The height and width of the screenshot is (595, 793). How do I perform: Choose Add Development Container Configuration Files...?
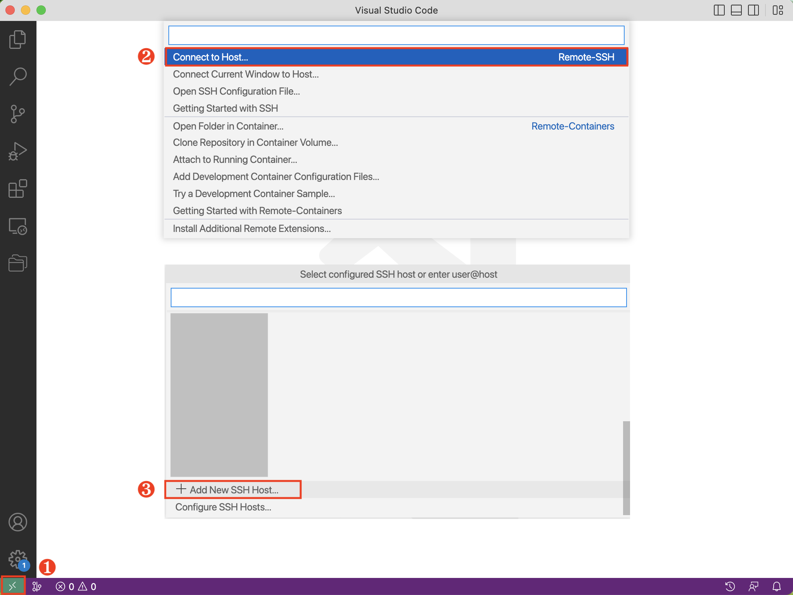click(396, 176)
